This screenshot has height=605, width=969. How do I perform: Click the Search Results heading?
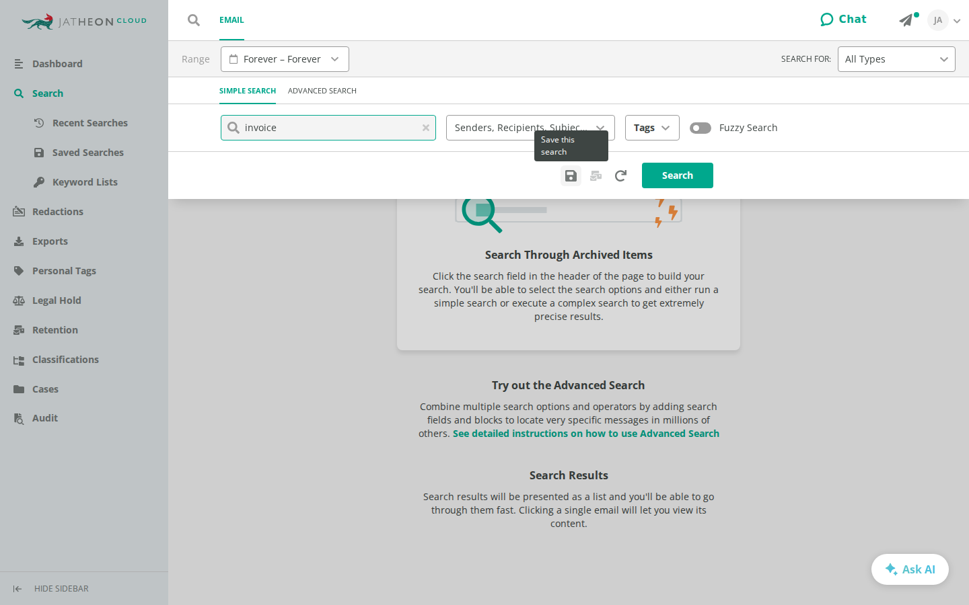569,475
